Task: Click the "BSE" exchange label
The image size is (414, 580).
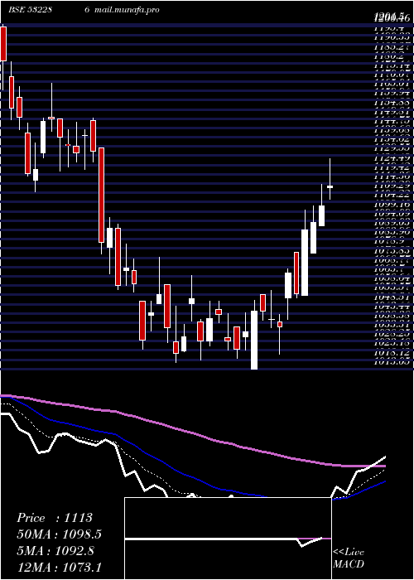Action: [x=17, y=10]
